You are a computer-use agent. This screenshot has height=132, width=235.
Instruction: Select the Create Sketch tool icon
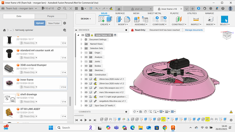click(101, 19)
